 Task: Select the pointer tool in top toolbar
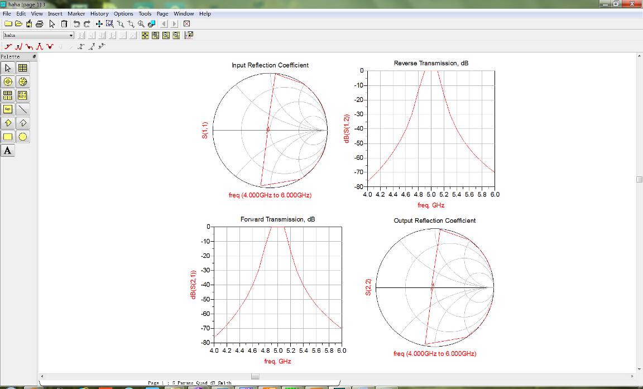52,24
